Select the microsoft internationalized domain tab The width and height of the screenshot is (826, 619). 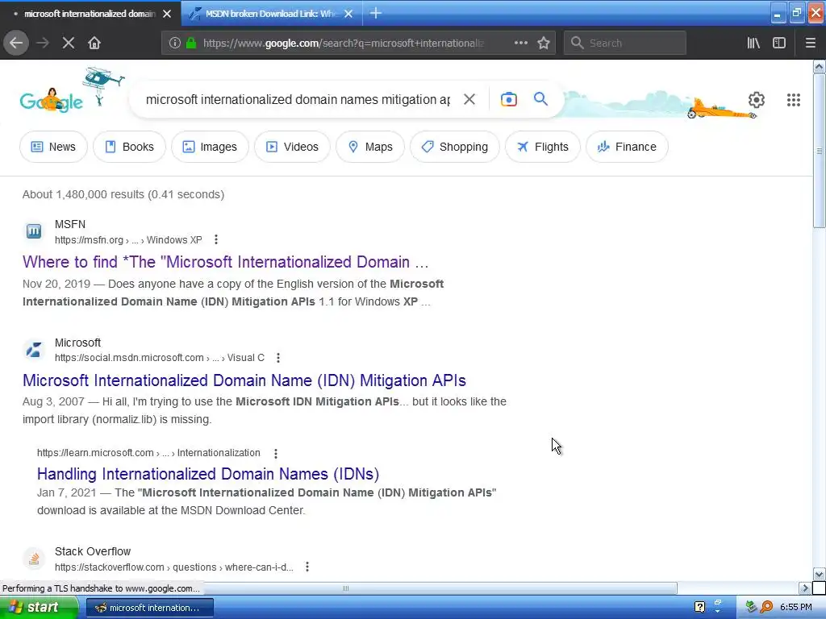(x=90, y=13)
